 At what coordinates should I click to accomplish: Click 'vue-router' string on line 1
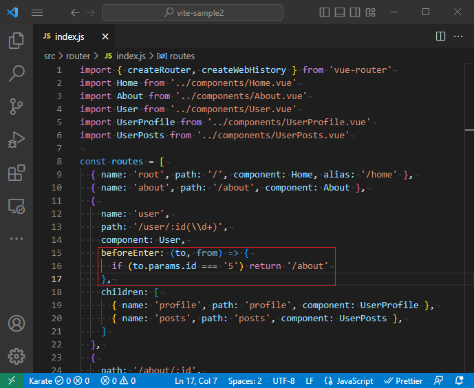point(360,70)
